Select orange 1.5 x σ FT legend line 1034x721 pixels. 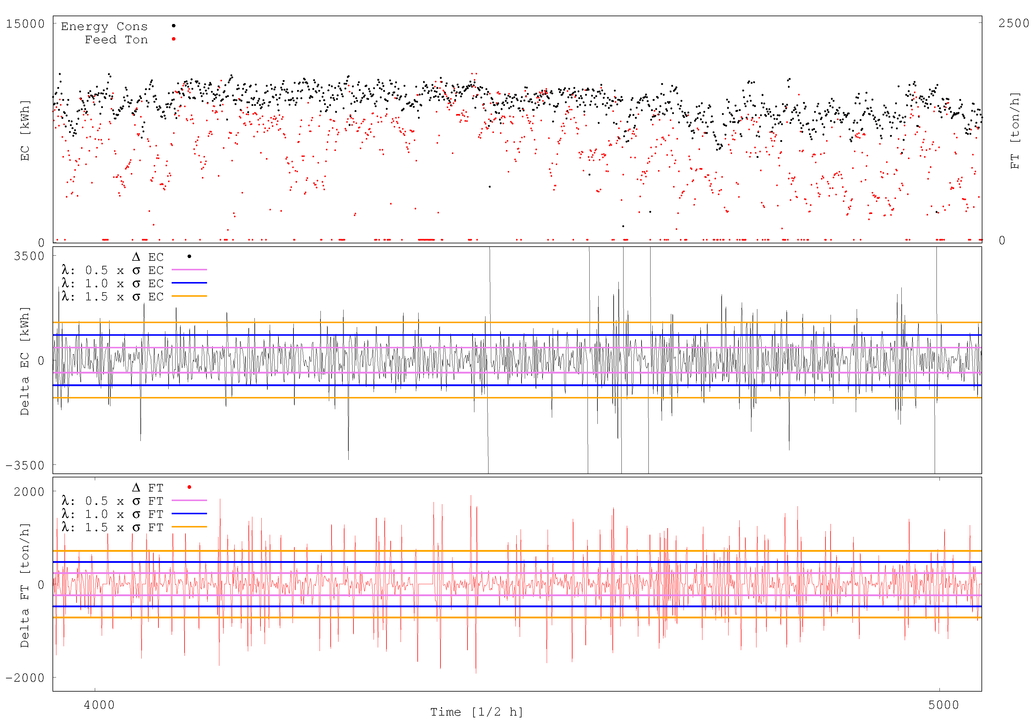click(x=189, y=527)
